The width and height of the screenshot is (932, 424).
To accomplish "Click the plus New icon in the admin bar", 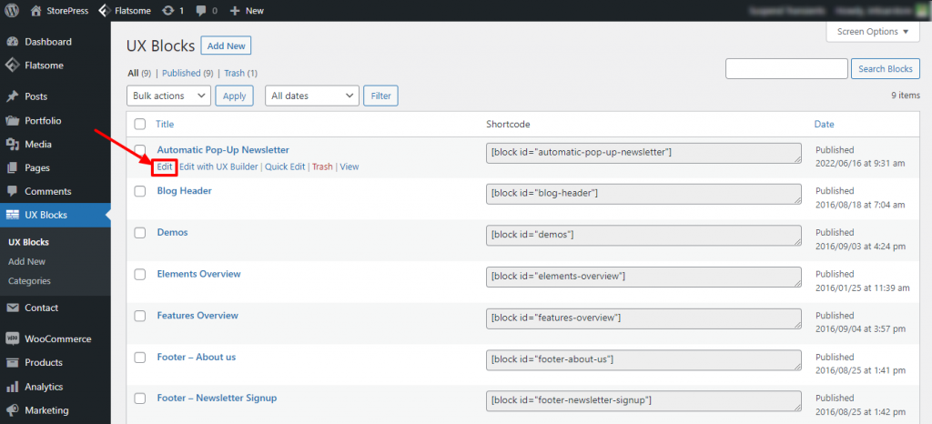I will (235, 11).
